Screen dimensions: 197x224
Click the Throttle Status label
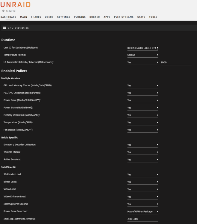[12, 152]
